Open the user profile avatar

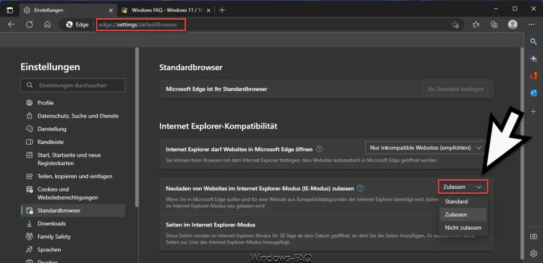(513, 24)
